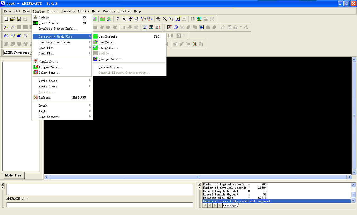The width and height of the screenshot is (357, 215).
Task: Click the blue 3D body icon
Action: coord(176,27)
